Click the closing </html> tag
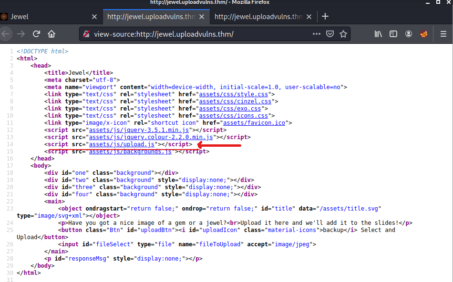The width and height of the screenshot is (453, 282). [x=29, y=273]
